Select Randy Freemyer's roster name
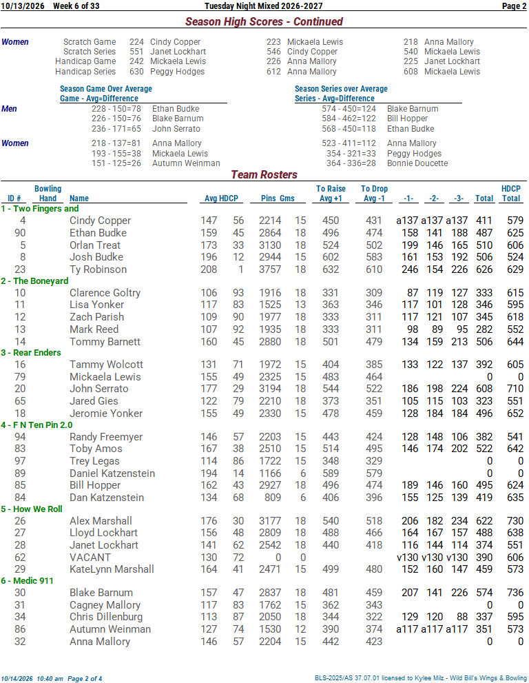 pos(106,437)
